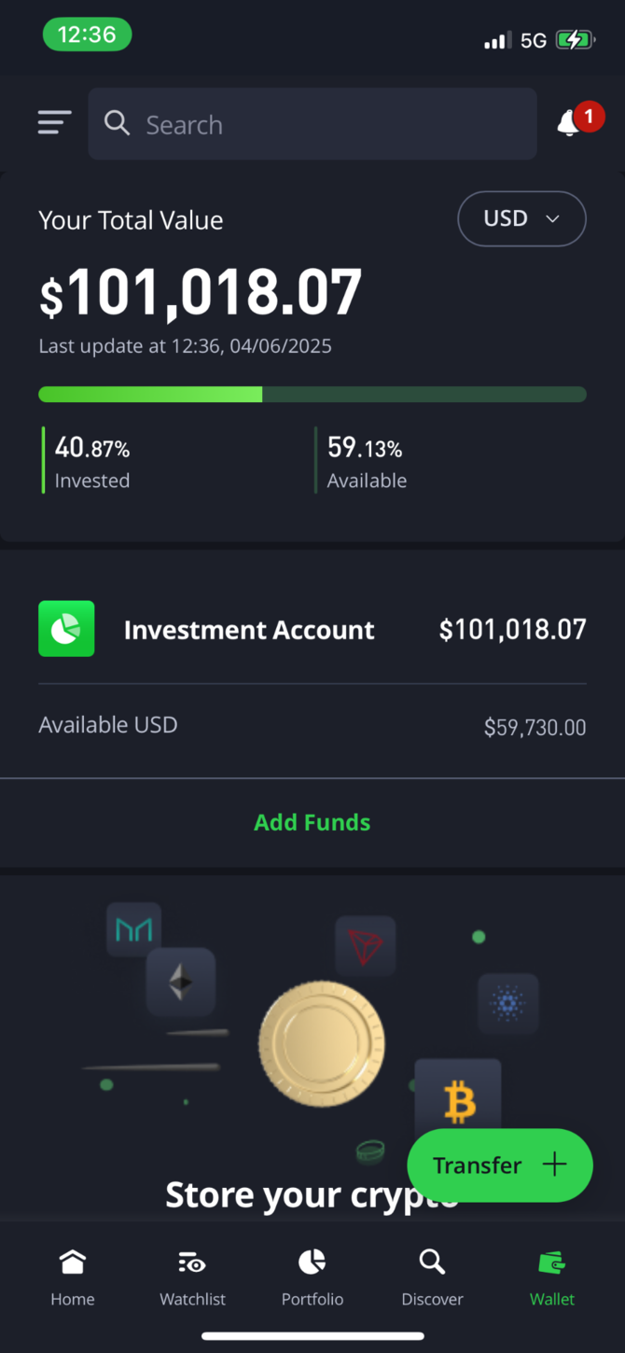Image resolution: width=625 pixels, height=1353 pixels.
Task: Go to the Home screen
Action: [x=72, y=1276]
